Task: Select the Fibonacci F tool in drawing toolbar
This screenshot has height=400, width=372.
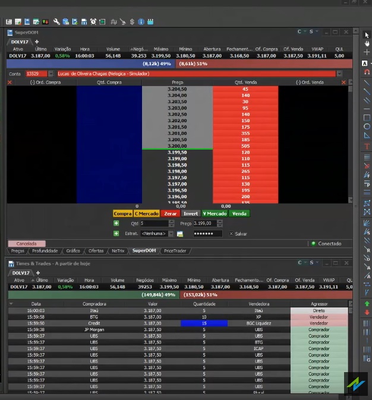Action: tap(367, 175)
